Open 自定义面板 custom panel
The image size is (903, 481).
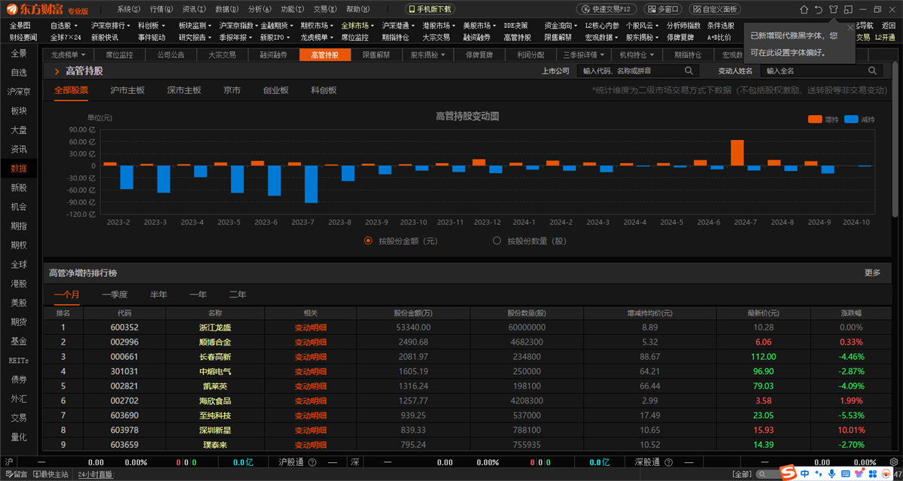(715, 9)
